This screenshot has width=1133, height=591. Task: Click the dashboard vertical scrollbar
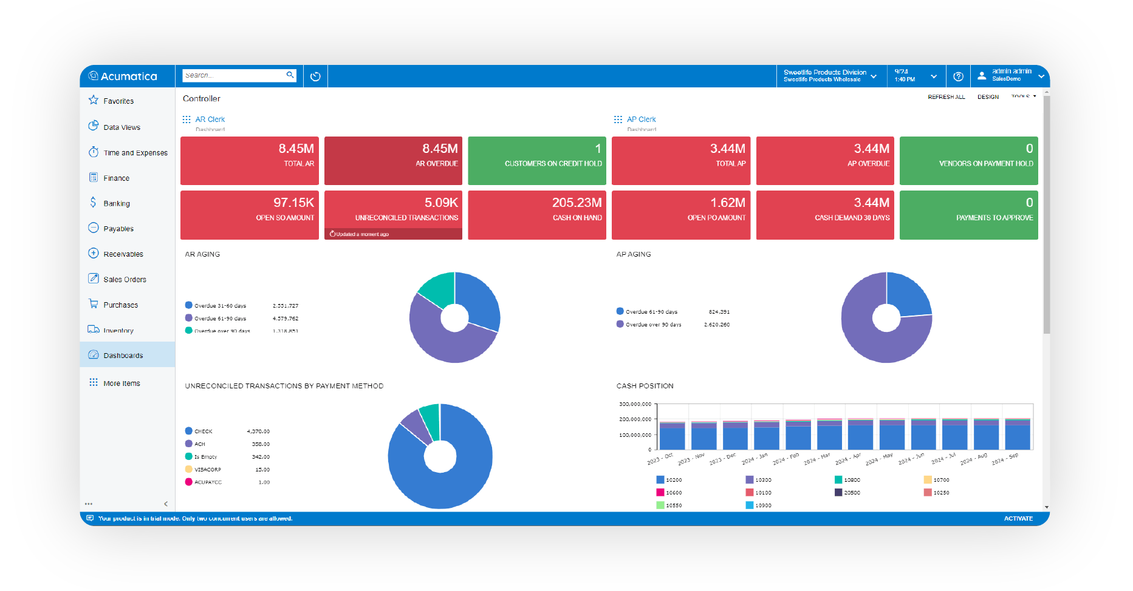point(1046,215)
